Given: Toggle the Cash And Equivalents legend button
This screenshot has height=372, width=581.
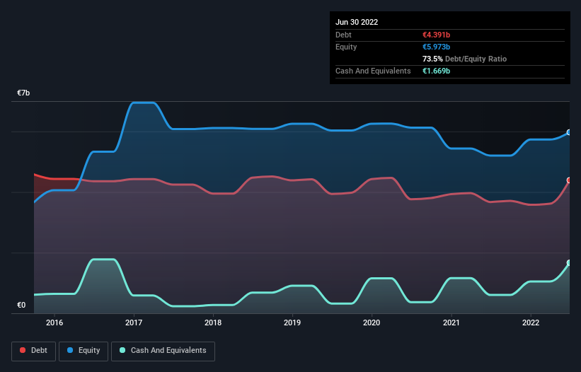Looking at the screenshot, I should 163,351.
